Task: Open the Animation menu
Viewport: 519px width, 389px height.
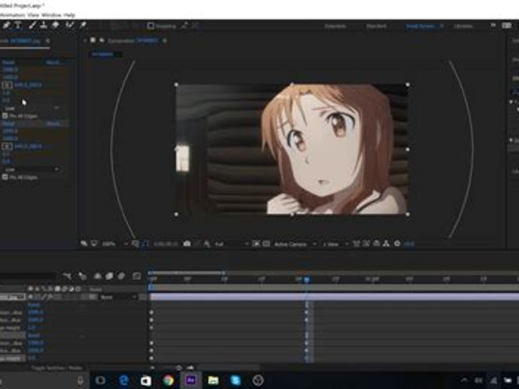Action: click(x=13, y=15)
